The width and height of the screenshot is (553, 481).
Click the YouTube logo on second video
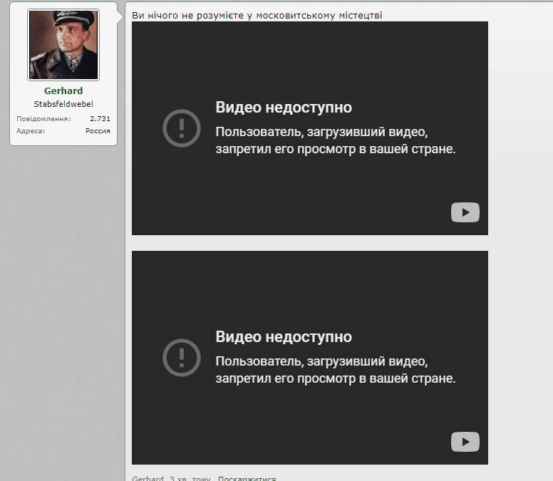tap(465, 442)
